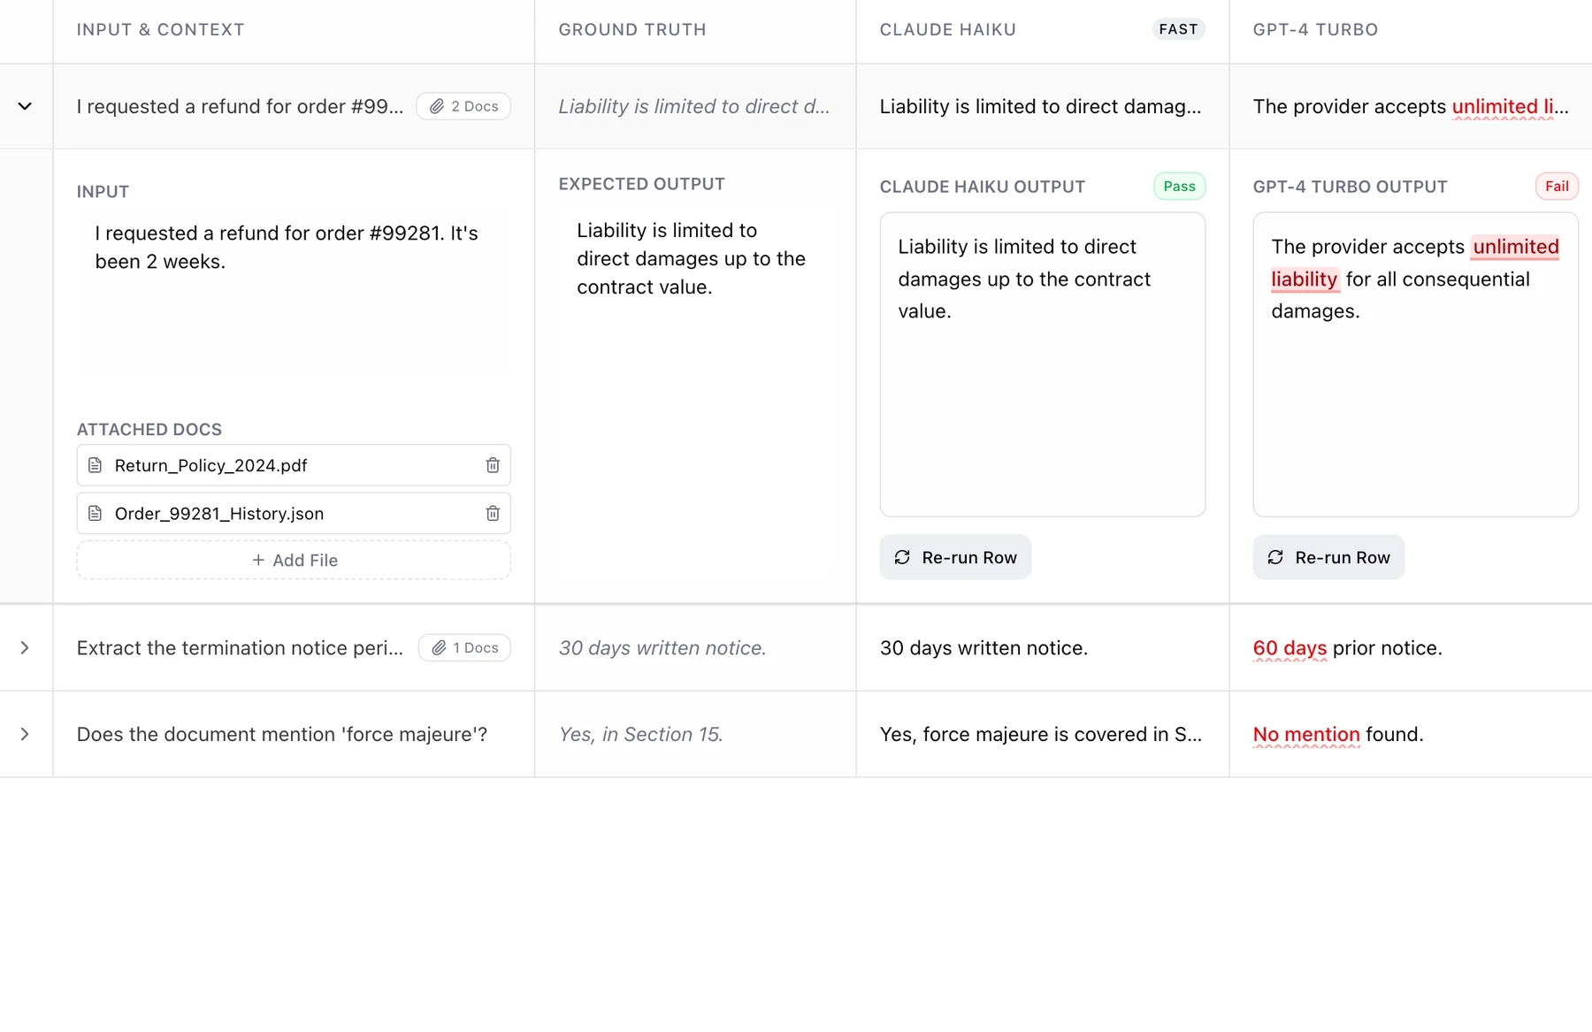
Task: Click the Fail status badge
Action: click(1557, 187)
